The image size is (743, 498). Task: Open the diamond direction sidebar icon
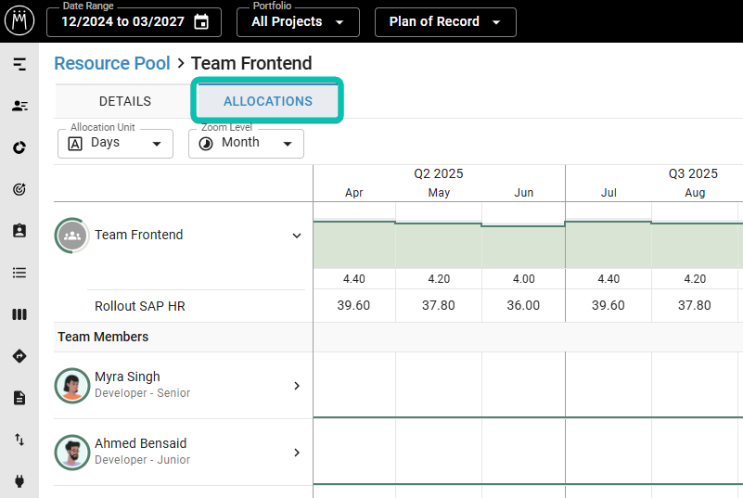(x=19, y=356)
